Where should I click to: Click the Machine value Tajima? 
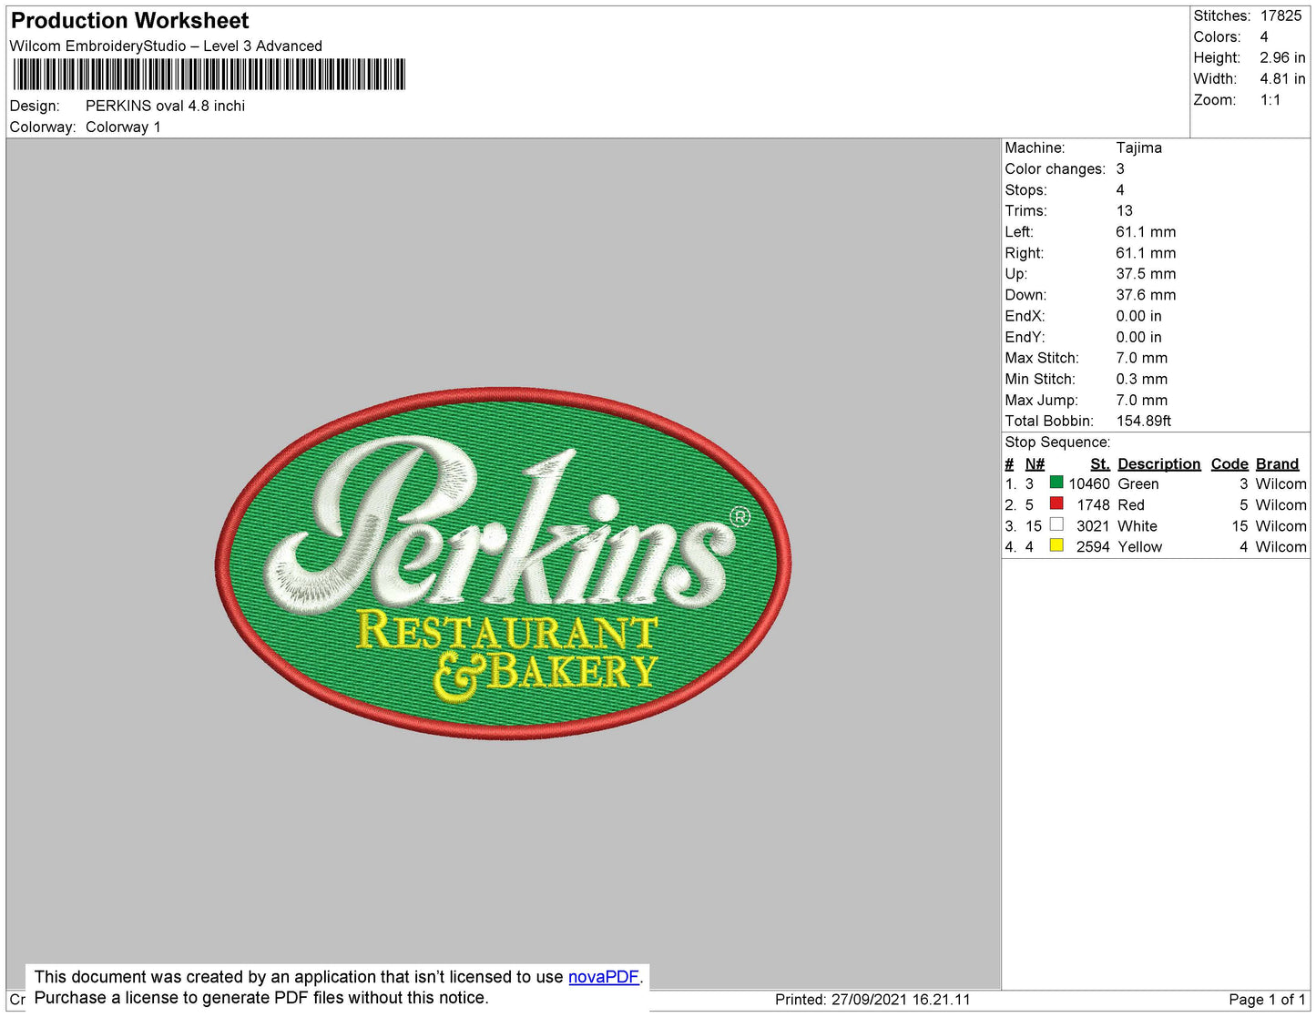[x=1139, y=147]
